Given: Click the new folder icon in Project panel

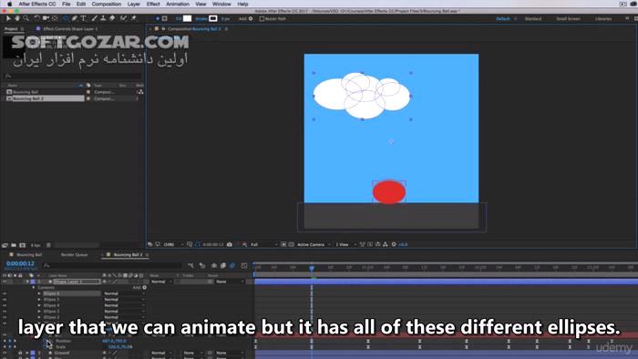Looking at the screenshot, I should (14, 245).
